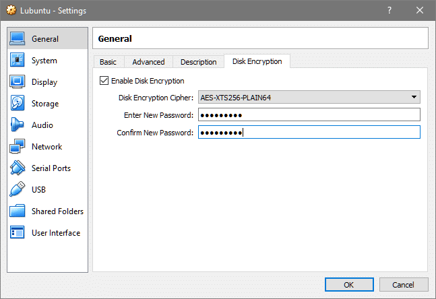Switch to the Advanced tab
The image size is (436, 299).
(x=148, y=62)
